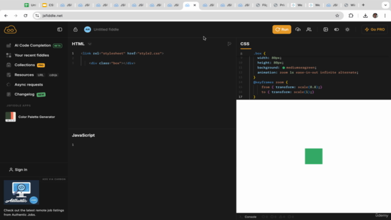Click the @keyframes zoom CSS line
Image resolution: width=391 pixels, height=220 pixels.
271,82
